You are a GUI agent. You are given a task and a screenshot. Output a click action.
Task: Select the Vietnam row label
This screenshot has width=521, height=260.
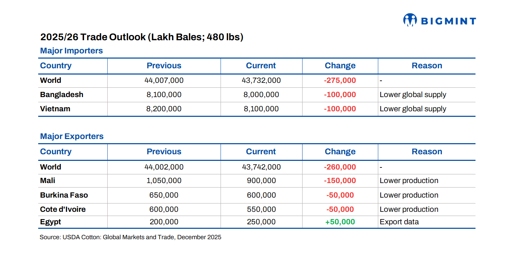tap(55, 109)
